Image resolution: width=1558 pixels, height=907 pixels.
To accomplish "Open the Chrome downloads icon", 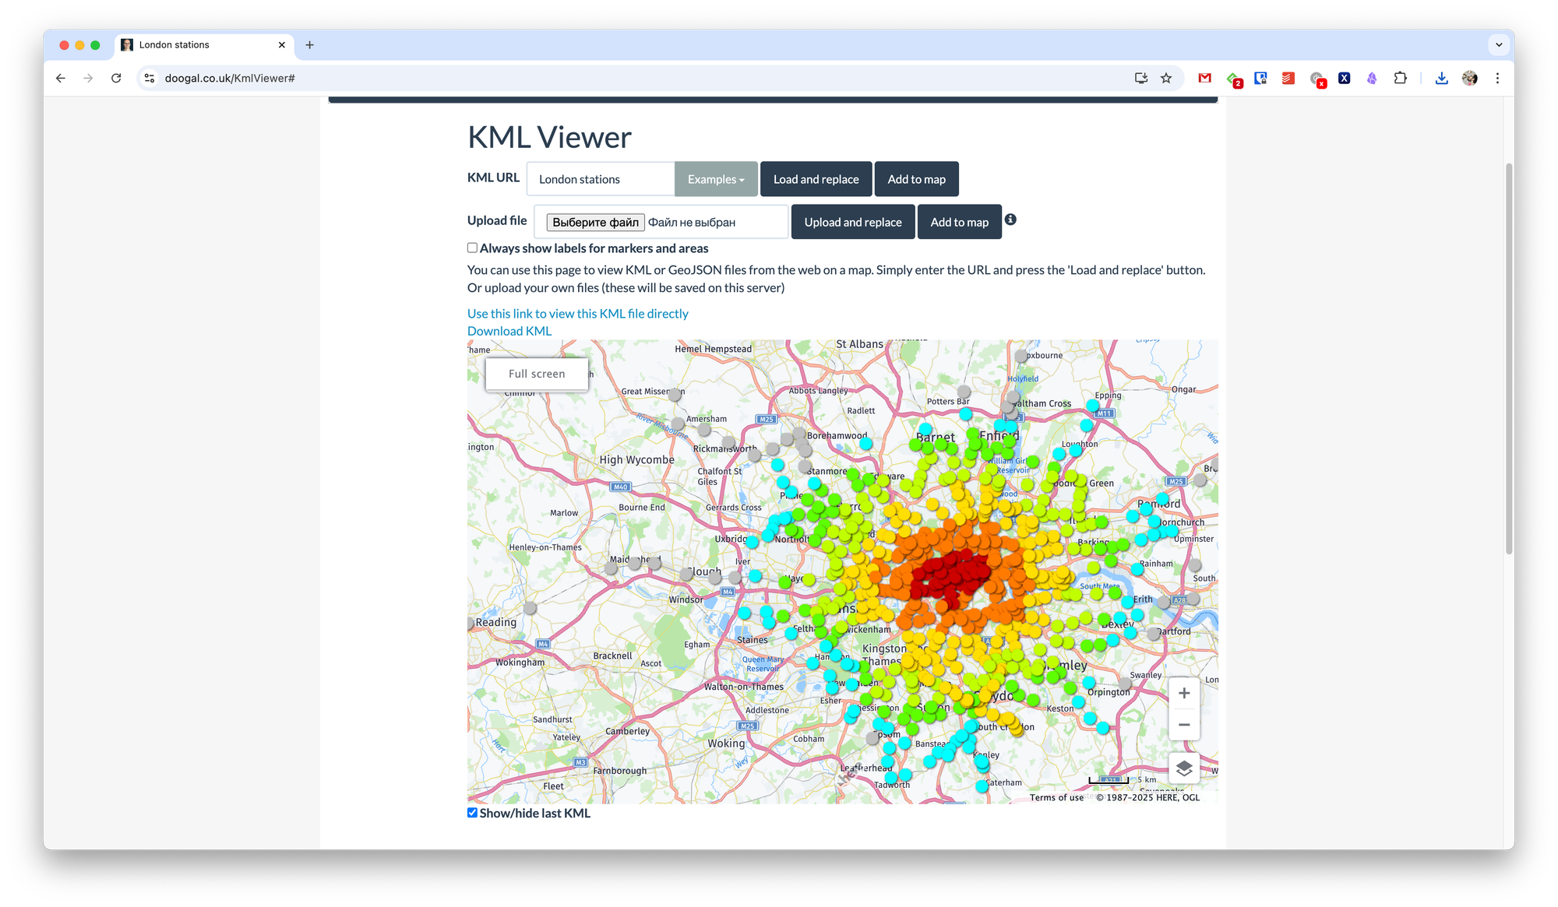I will [x=1441, y=78].
